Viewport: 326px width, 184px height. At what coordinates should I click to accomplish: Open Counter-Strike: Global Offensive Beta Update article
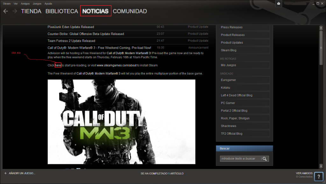pos(86,34)
